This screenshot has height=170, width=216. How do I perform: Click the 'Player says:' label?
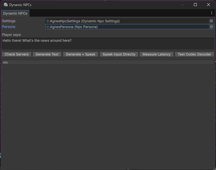click(12, 35)
